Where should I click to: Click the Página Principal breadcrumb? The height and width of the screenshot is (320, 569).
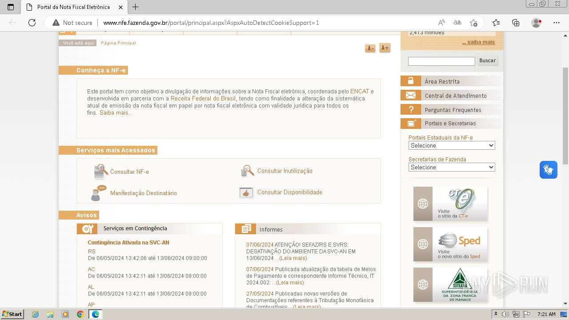118,43
